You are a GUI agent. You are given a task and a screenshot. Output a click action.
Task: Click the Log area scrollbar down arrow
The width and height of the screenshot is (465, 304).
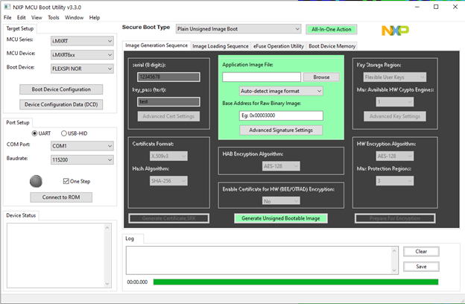click(394, 270)
